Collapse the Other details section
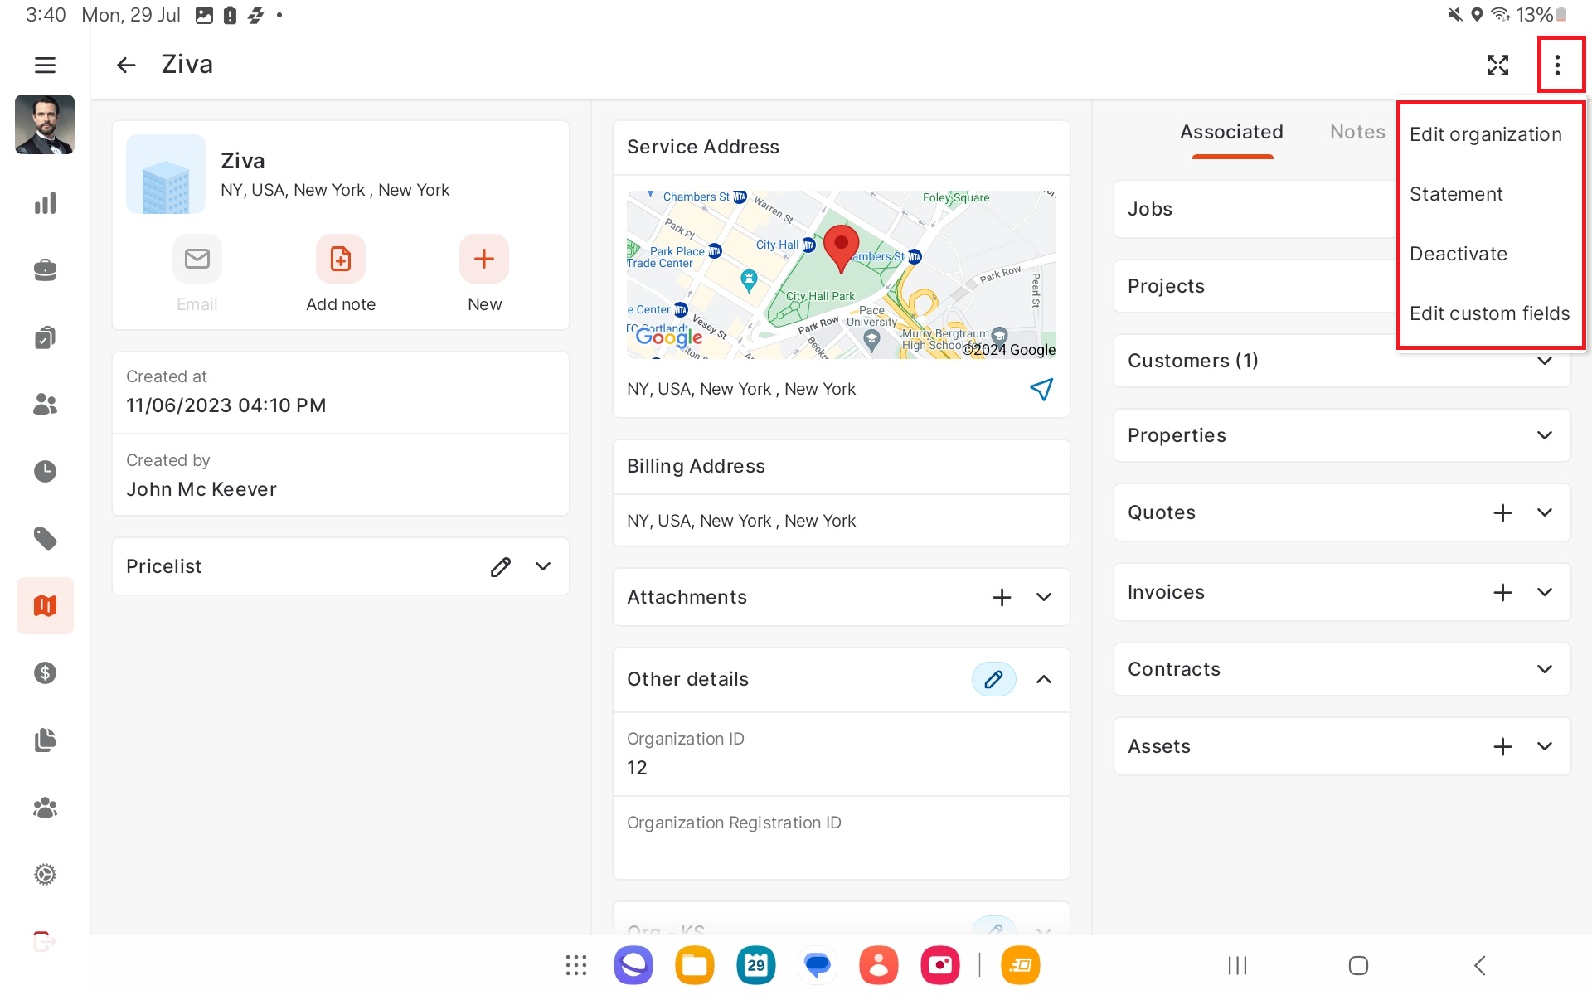The height and width of the screenshot is (995, 1592). point(1044,679)
